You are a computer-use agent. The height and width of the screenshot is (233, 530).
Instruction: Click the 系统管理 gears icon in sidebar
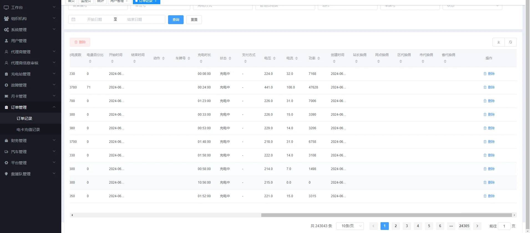[x=6, y=30]
